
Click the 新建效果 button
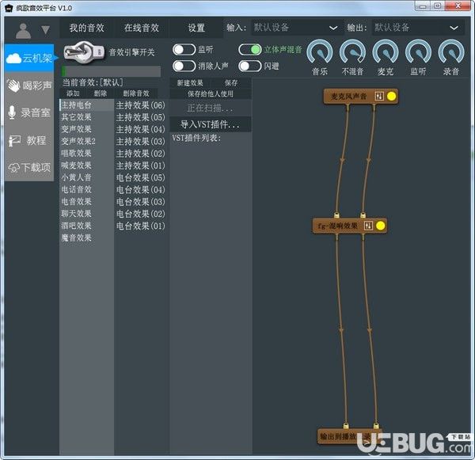point(190,83)
